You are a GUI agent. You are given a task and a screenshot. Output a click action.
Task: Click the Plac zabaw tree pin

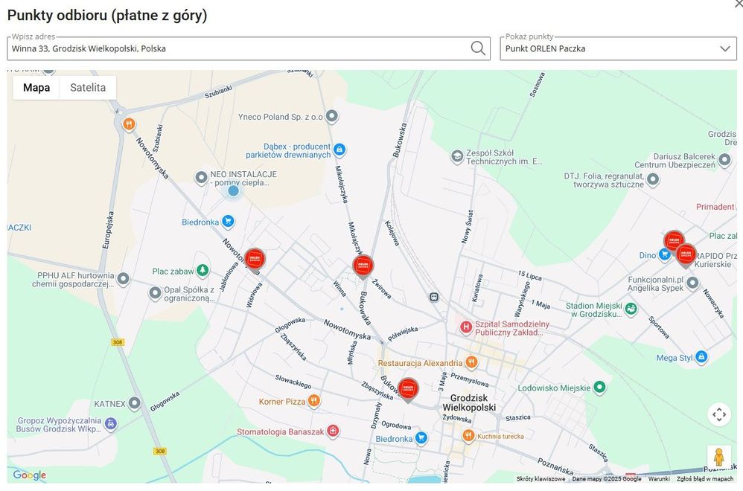[203, 270]
